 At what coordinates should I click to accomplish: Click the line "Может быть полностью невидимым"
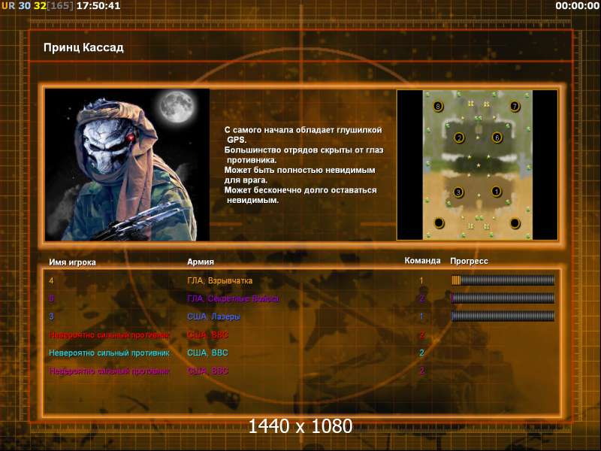pyautogui.click(x=300, y=170)
